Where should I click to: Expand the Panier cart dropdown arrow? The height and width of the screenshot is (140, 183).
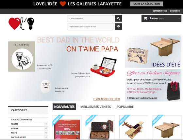tap(179, 18)
